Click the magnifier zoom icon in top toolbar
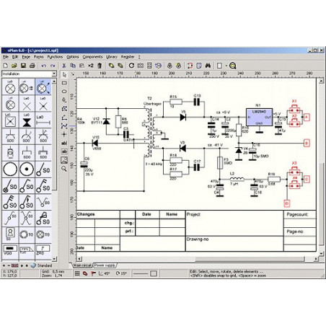326x326 pixels. (x=232, y=66)
